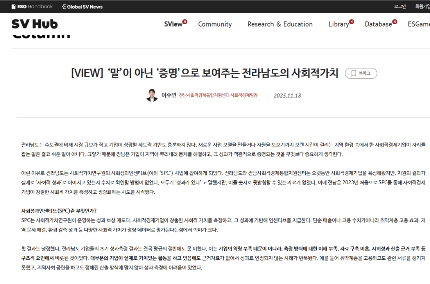This screenshot has height=284, width=430.
Task: Go to the Database navigation label
Action: [x=378, y=24]
